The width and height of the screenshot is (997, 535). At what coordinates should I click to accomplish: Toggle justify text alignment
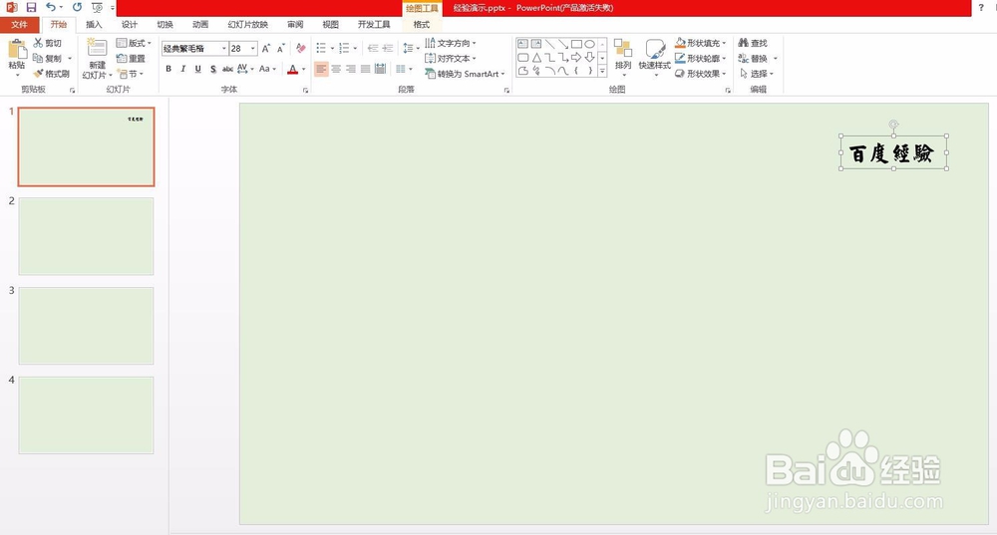[x=366, y=69]
